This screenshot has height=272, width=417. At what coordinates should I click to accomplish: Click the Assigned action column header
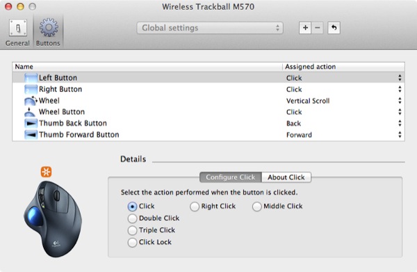(x=343, y=67)
